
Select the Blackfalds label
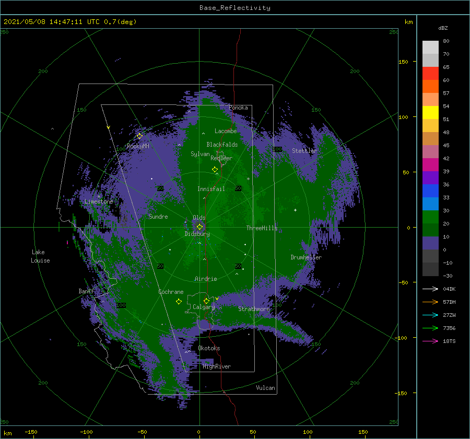[x=222, y=145]
